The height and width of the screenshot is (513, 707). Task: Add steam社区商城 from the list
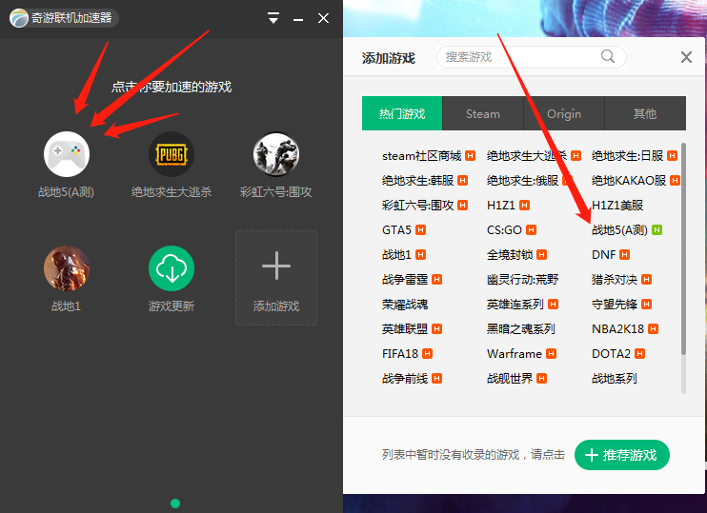[x=421, y=156]
